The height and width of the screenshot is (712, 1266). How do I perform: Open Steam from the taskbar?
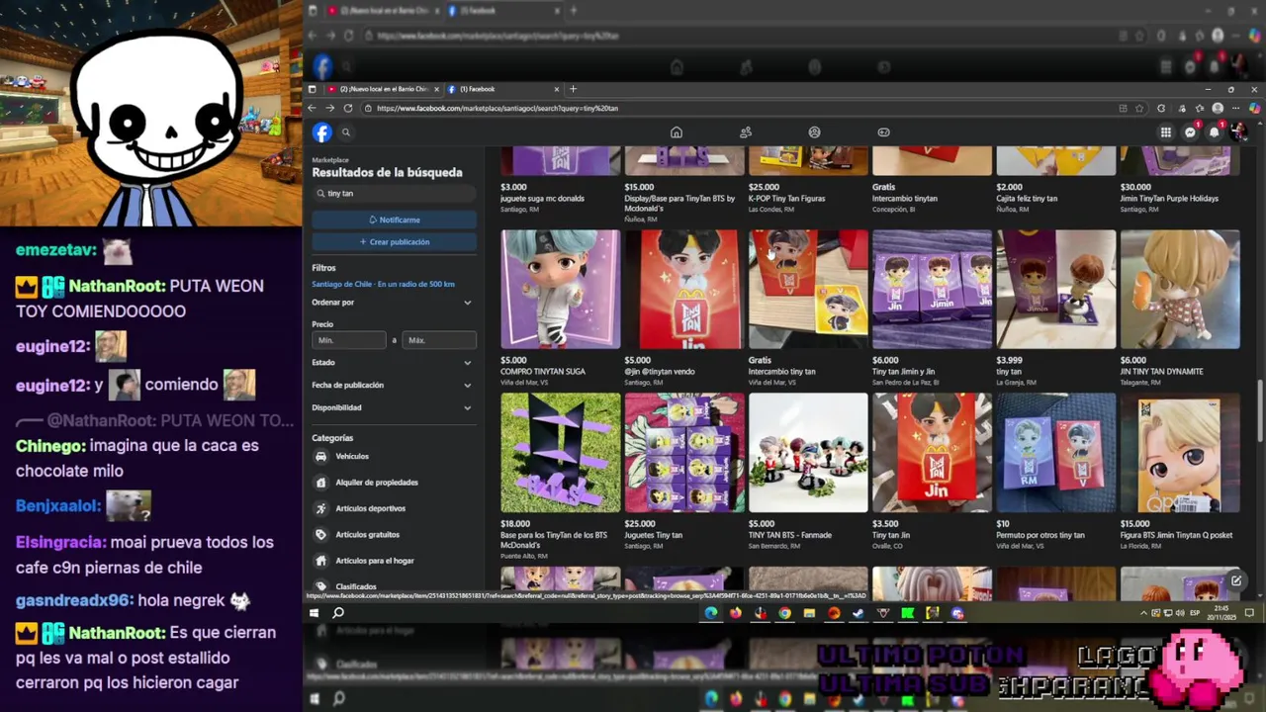[859, 613]
